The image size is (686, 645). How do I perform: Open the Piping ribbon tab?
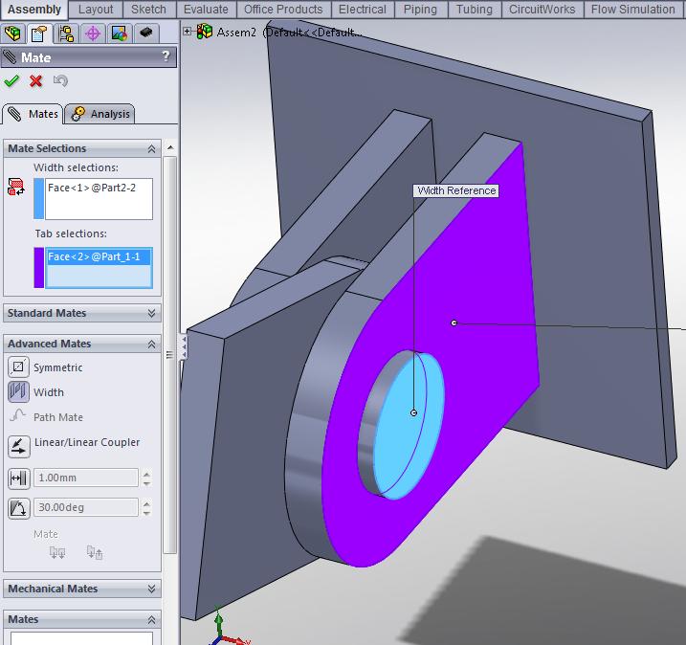point(420,10)
